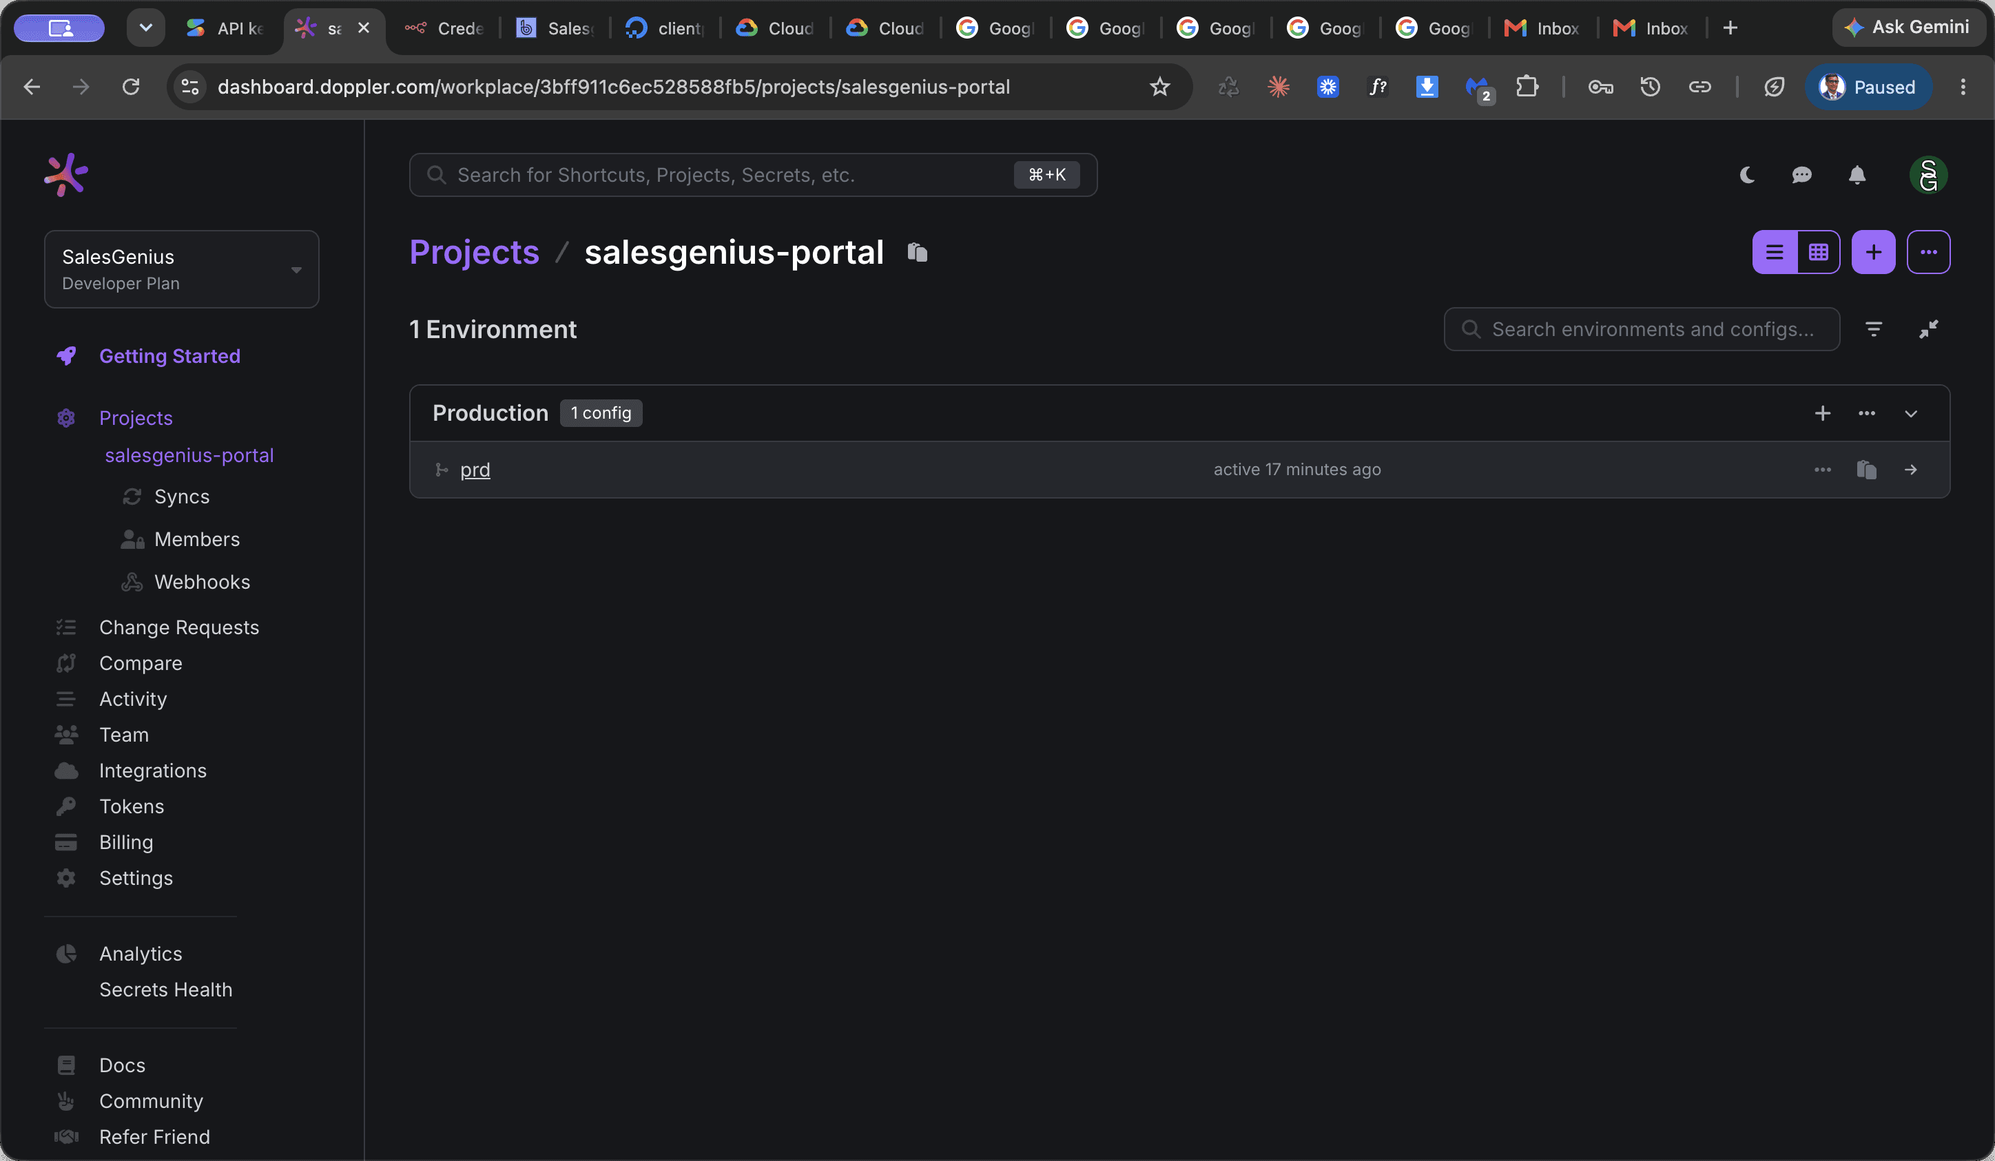
Task: Open Secrets Health in sidebar
Action: coord(165,990)
